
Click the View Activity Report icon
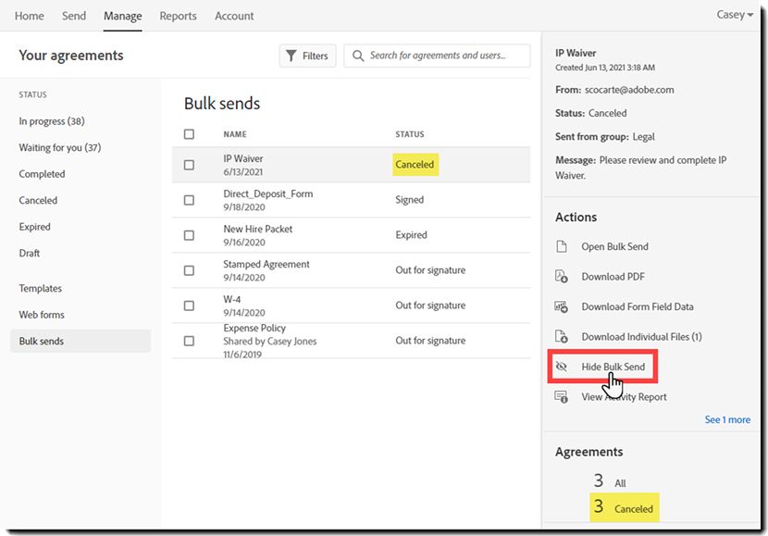pyautogui.click(x=561, y=397)
